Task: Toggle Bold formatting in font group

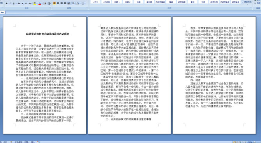Action: coord(7,4)
